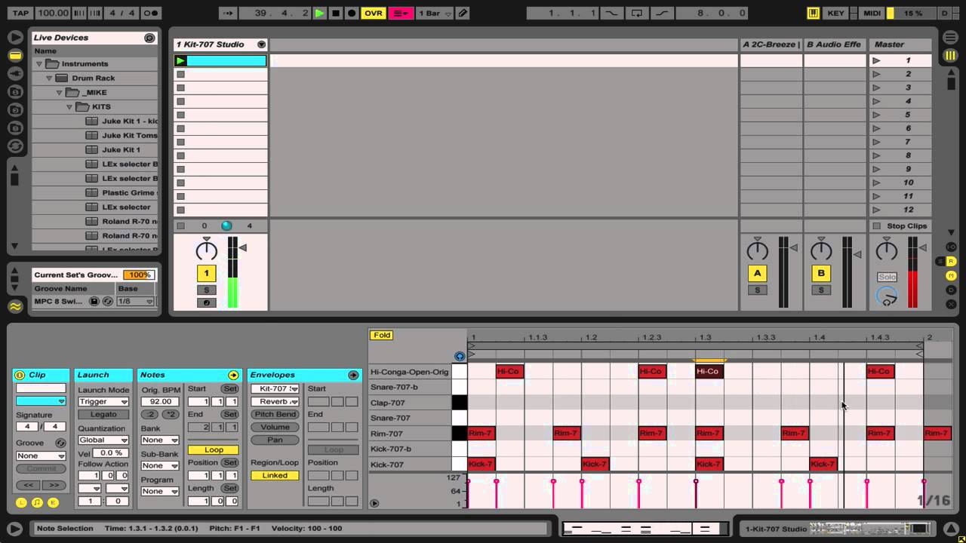
Task: Toggle the metronome in the transport bar
Action: tap(151, 13)
